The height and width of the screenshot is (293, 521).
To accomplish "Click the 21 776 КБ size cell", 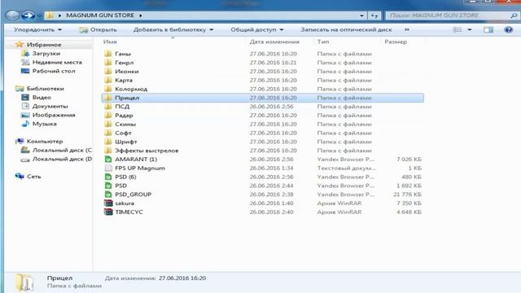I will coord(407,195).
